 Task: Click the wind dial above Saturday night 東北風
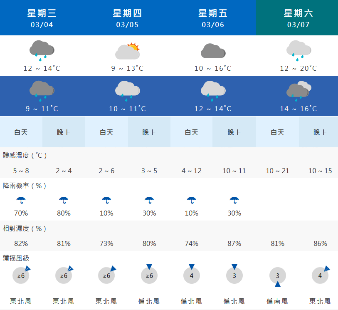(x=321, y=275)
